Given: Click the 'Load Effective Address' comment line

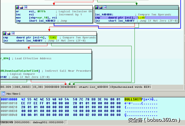Looking at the screenshot, I should (33, 58).
